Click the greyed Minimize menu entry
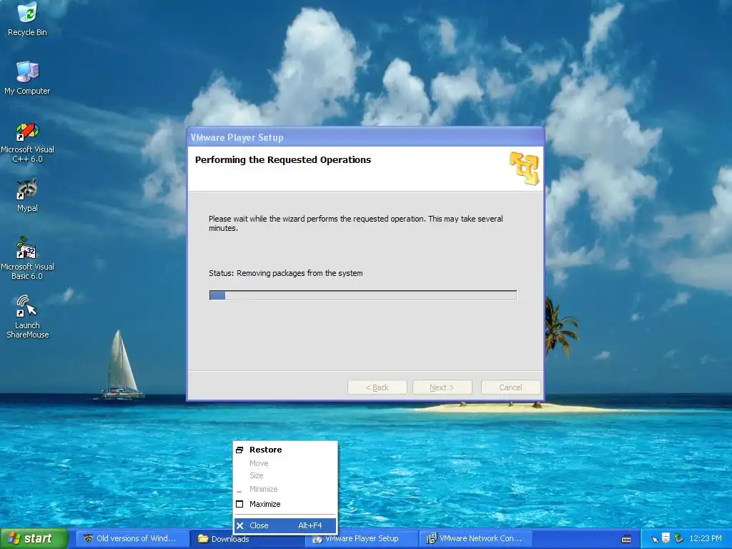Screen dimensions: 732x549 285,489
